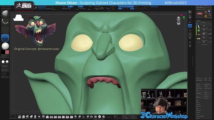Toggle visibility eye of green figure subtool
Viewport: 214px width, 120px height.
point(211,30)
